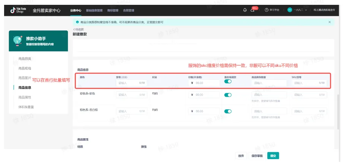Click the batch 货号 input field

coord(132,83)
